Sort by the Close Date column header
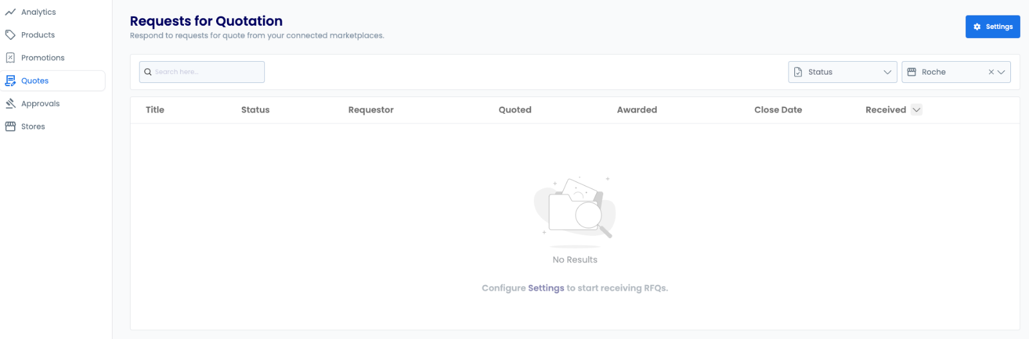The height and width of the screenshot is (339, 1029). tap(778, 110)
